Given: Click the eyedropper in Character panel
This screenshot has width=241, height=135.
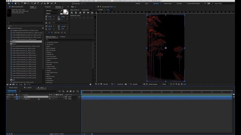Looking at the screenshot, I should point(62,10).
